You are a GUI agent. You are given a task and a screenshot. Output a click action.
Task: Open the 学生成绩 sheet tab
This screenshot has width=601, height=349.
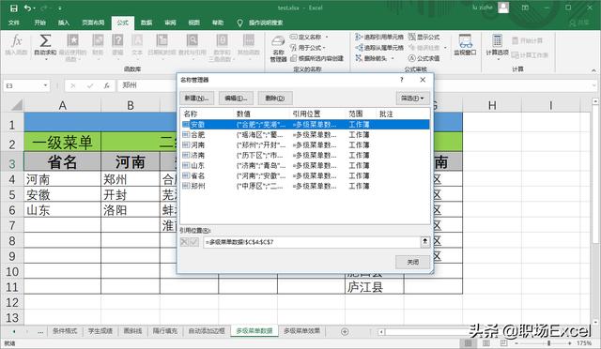pos(100,331)
